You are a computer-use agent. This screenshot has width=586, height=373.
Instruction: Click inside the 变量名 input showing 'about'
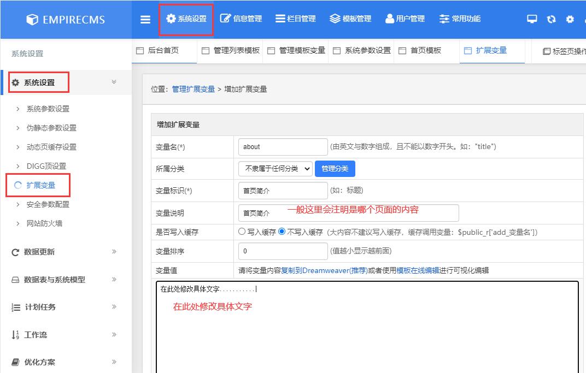coord(282,146)
